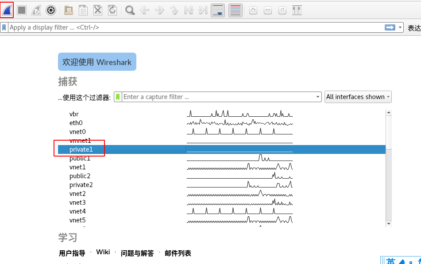
Task: Apply display filter with arrow button
Action: click(x=390, y=27)
